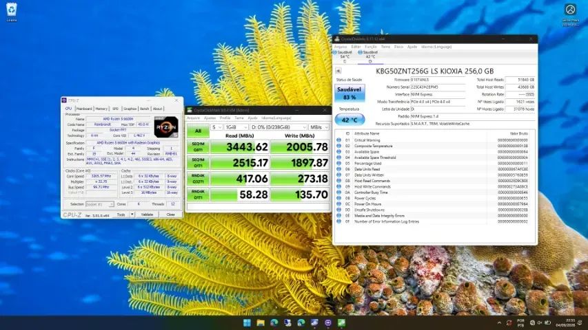Run the SEQ1M Q1T1 test button

tap(198, 163)
